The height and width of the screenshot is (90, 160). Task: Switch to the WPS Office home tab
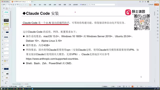click(x=5, y=2)
